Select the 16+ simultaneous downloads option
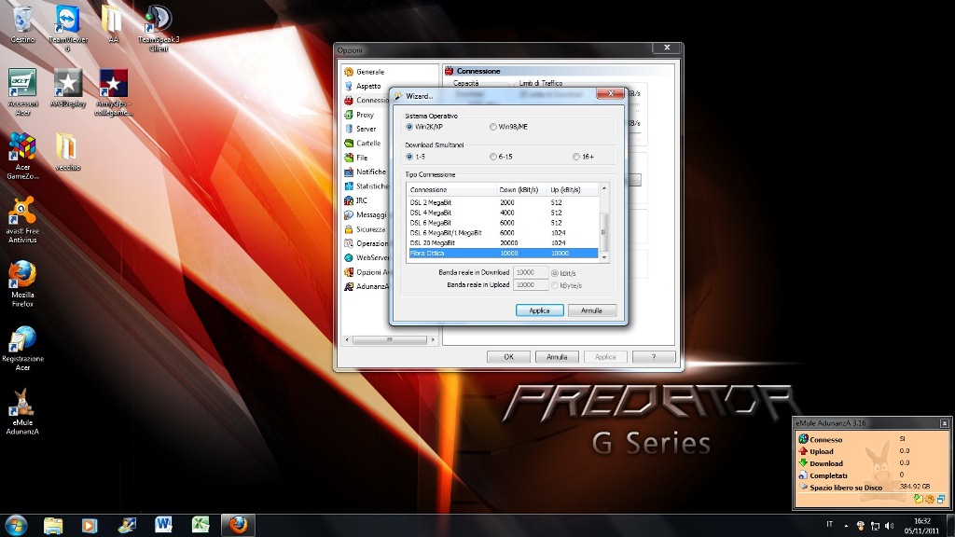The image size is (955, 537). (576, 157)
